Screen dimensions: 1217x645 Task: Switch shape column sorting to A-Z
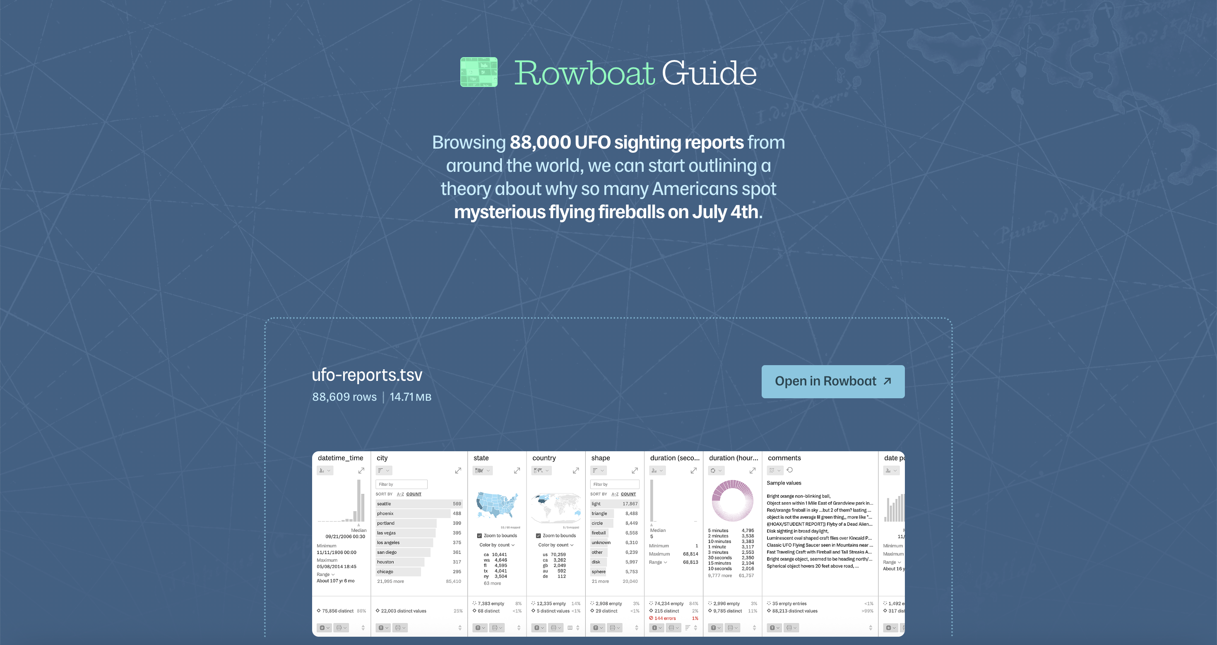[x=614, y=494]
